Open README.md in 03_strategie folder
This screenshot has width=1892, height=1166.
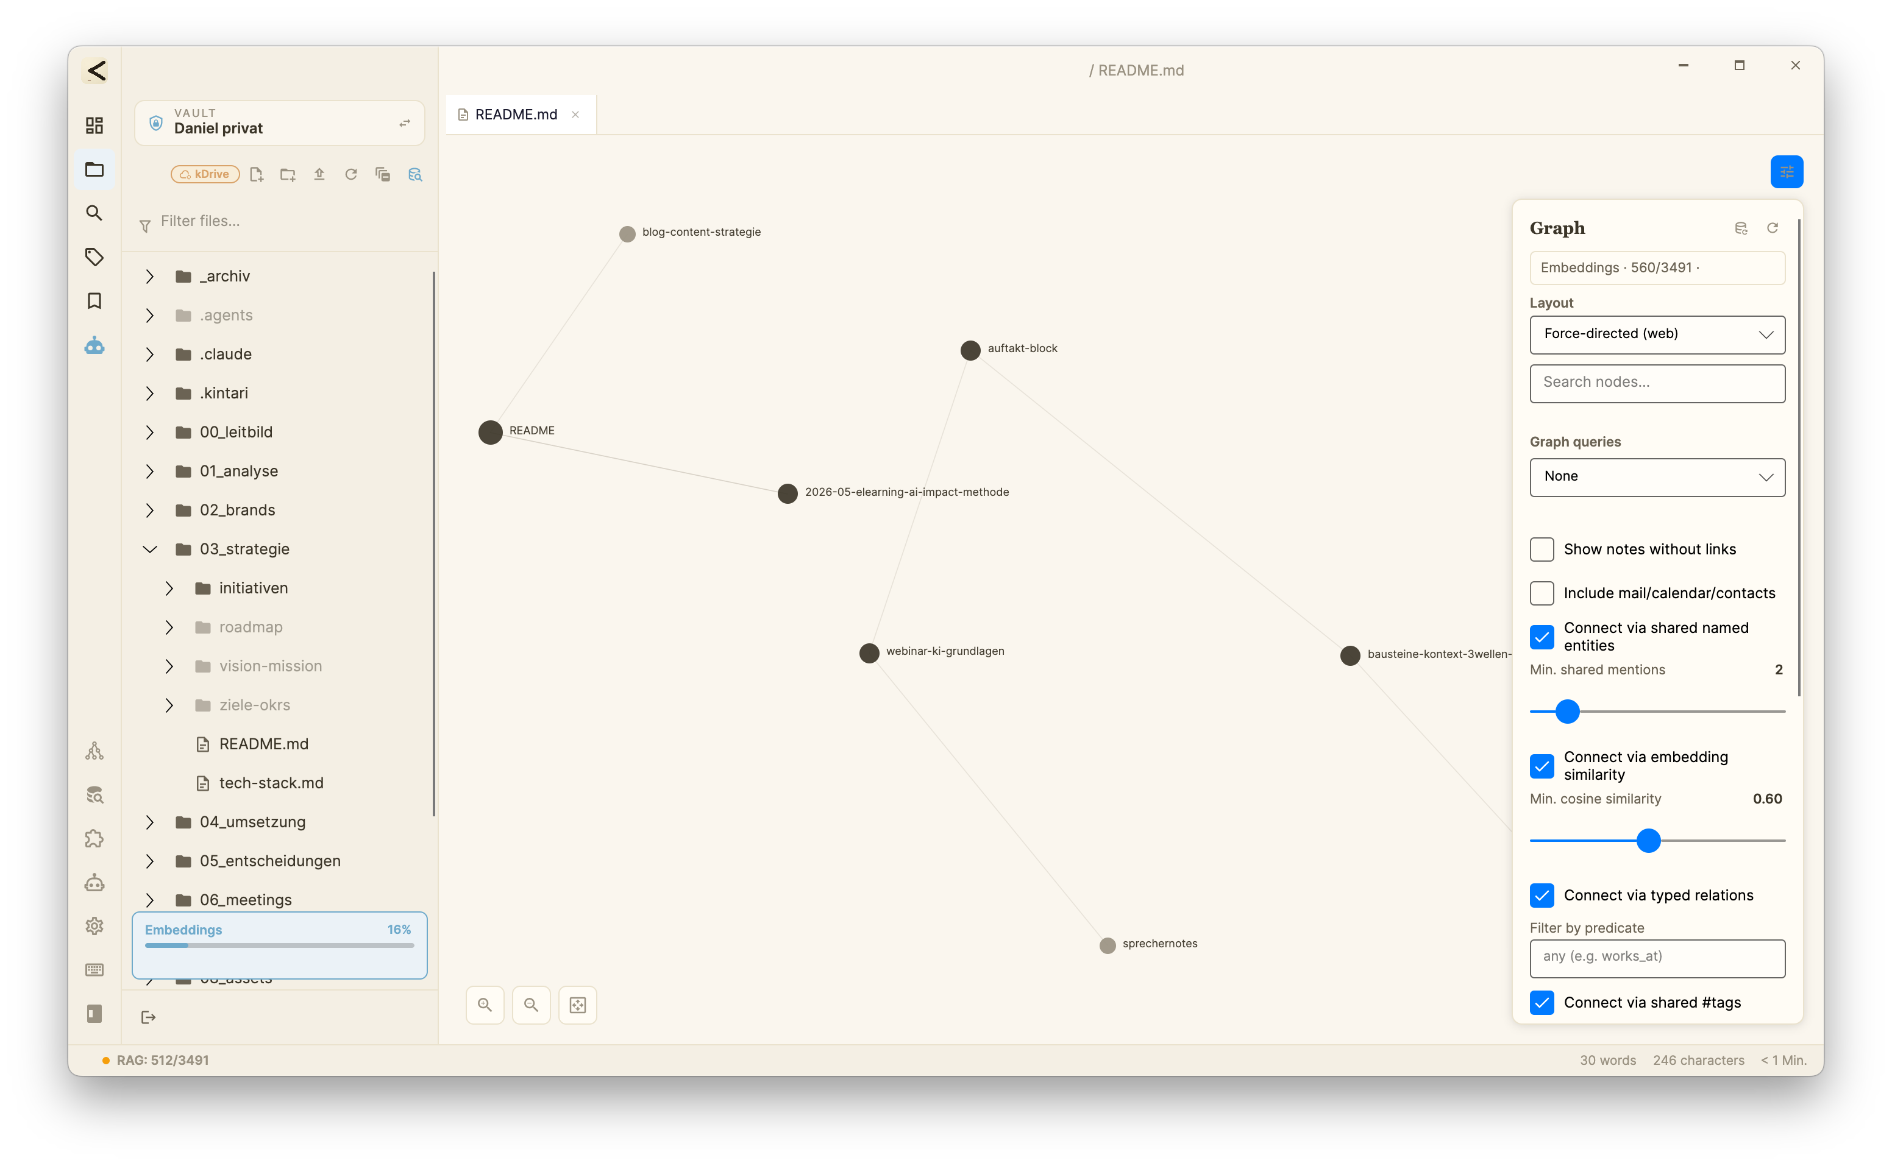tap(264, 743)
